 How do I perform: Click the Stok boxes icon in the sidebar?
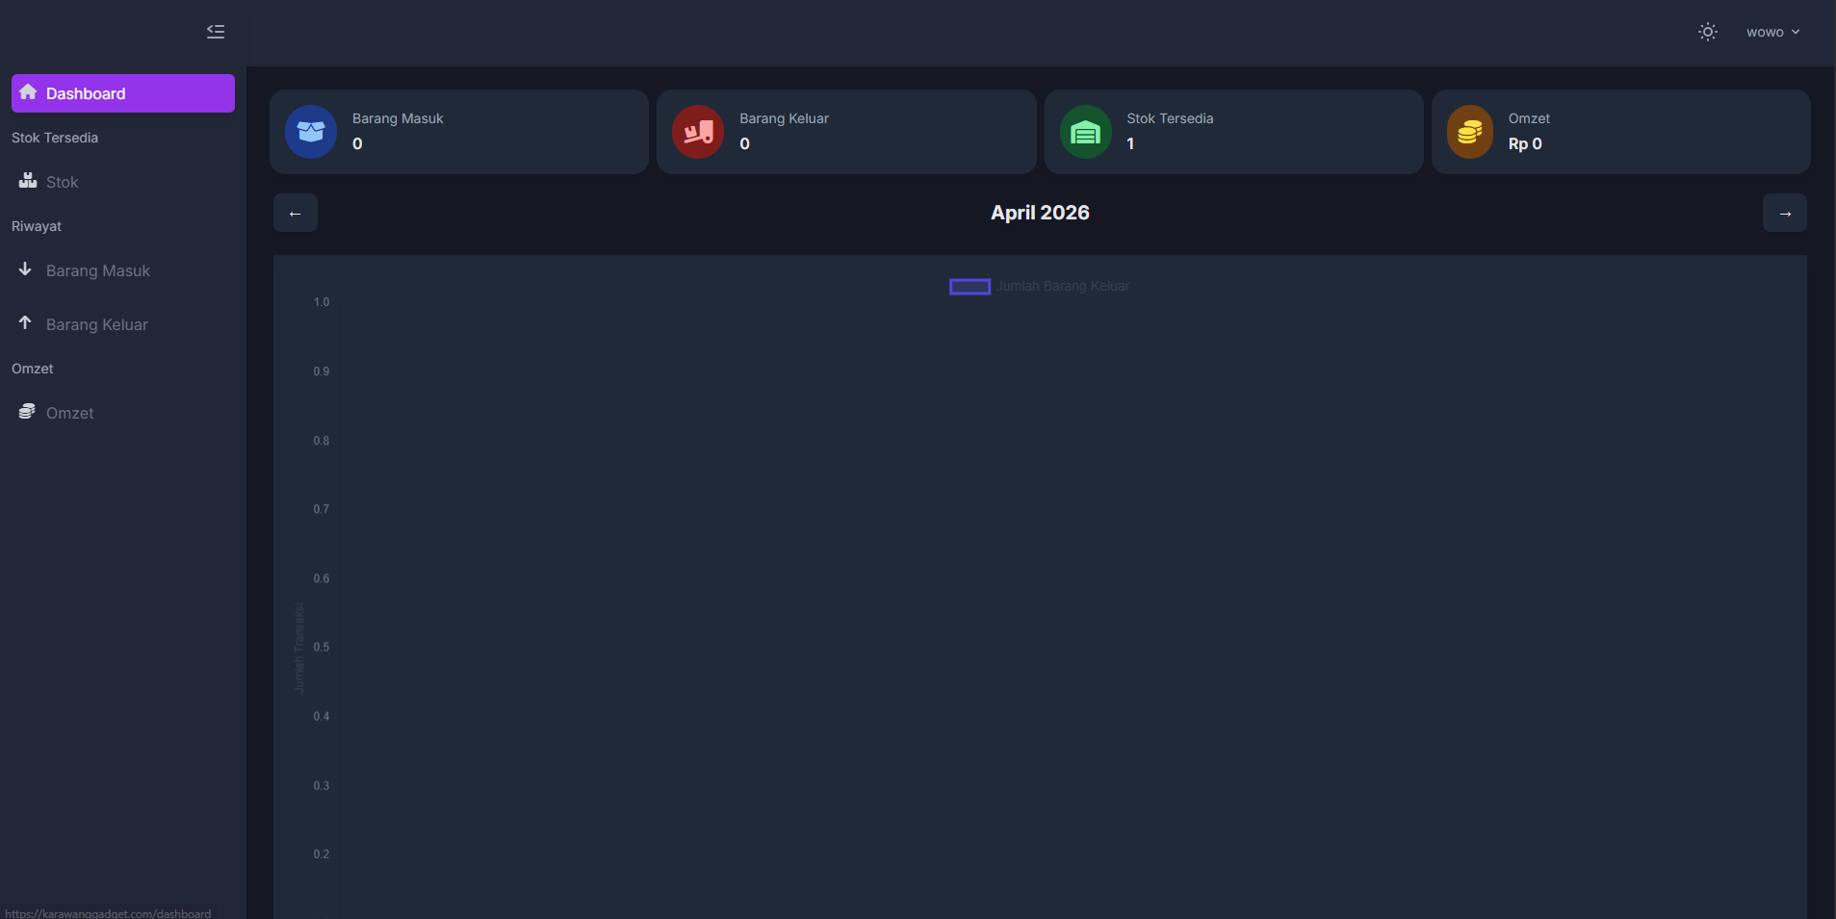(28, 181)
